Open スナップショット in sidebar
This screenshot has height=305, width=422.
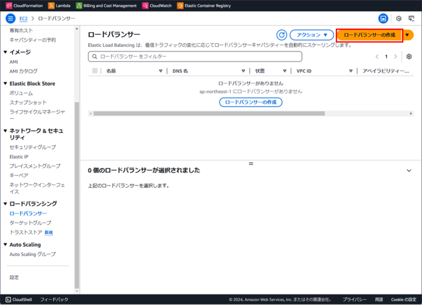(x=28, y=102)
